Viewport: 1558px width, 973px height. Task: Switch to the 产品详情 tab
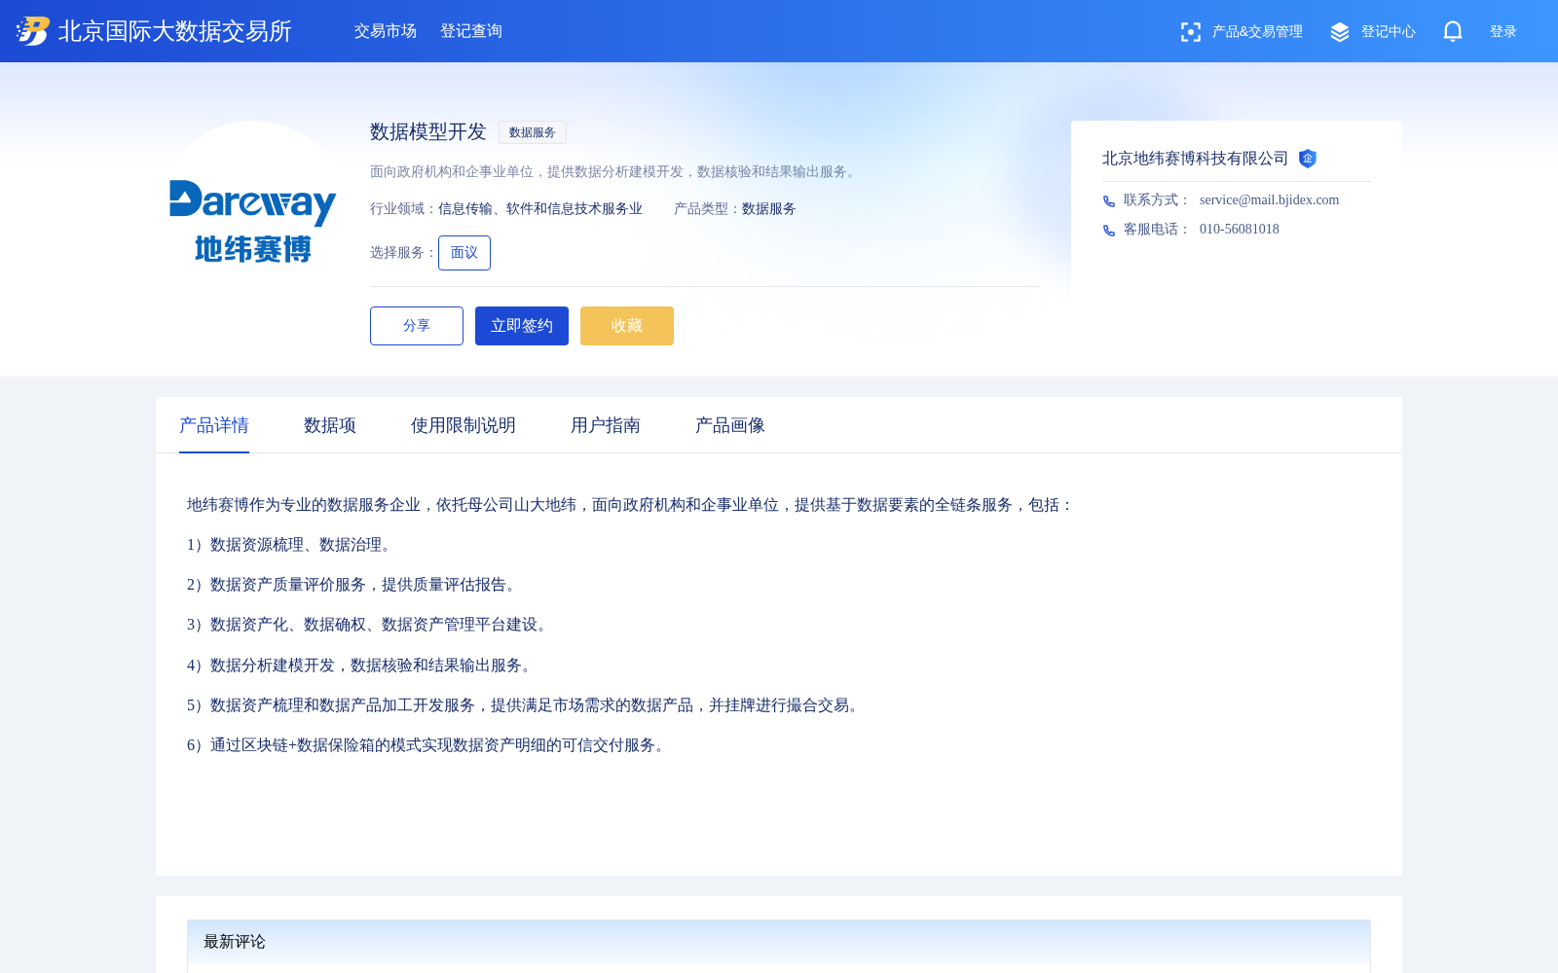(214, 425)
